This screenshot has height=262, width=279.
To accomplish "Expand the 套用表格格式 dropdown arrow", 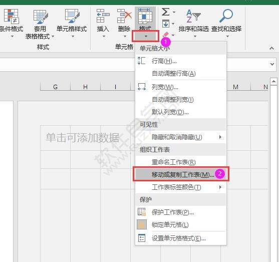I will tap(53, 36).
